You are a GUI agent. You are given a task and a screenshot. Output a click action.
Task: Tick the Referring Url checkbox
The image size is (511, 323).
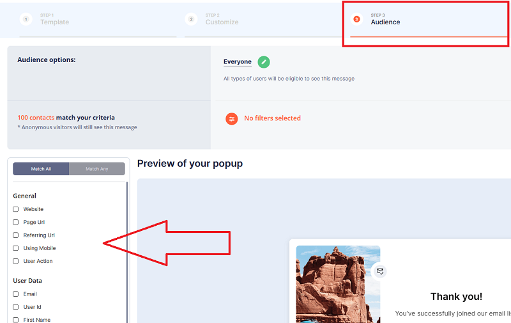click(16, 235)
